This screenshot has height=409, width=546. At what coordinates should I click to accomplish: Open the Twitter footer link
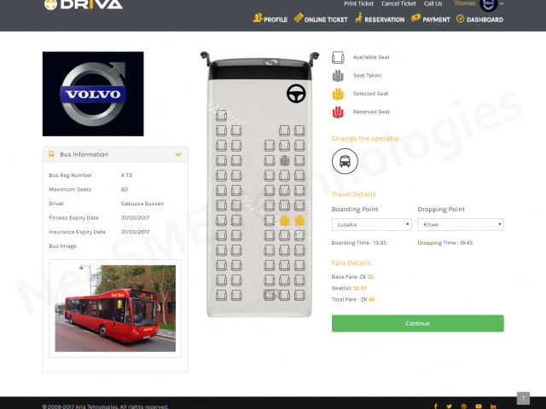click(449, 406)
